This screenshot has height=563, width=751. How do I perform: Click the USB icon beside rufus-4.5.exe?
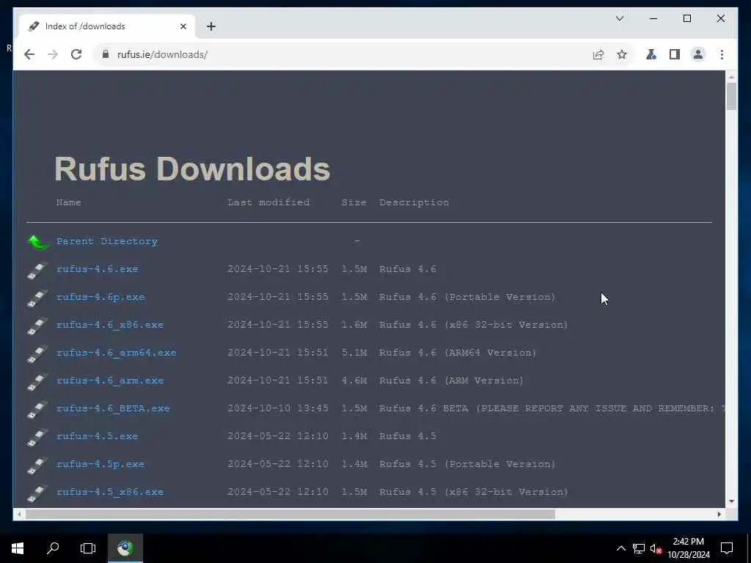tap(37, 437)
